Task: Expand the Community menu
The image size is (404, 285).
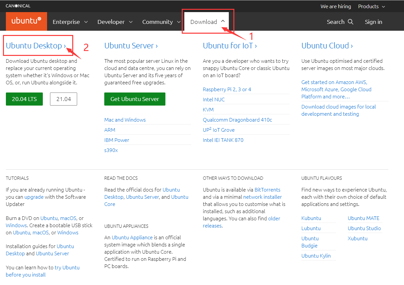Action: click(161, 22)
